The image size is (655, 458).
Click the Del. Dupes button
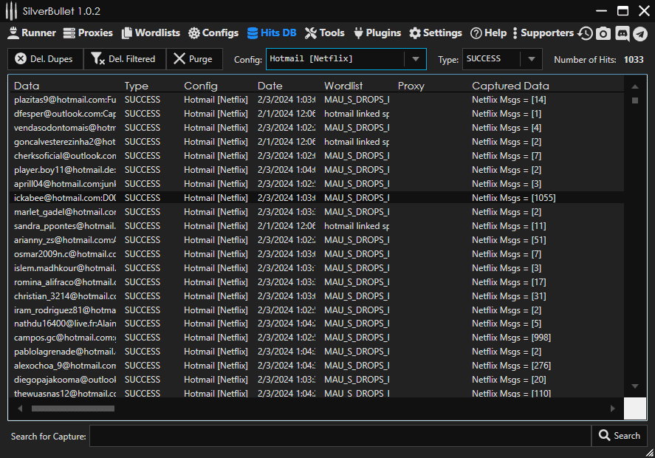[x=45, y=59]
